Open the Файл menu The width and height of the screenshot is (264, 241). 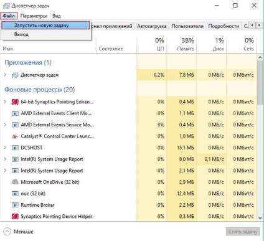pyautogui.click(x=9, y=16)
